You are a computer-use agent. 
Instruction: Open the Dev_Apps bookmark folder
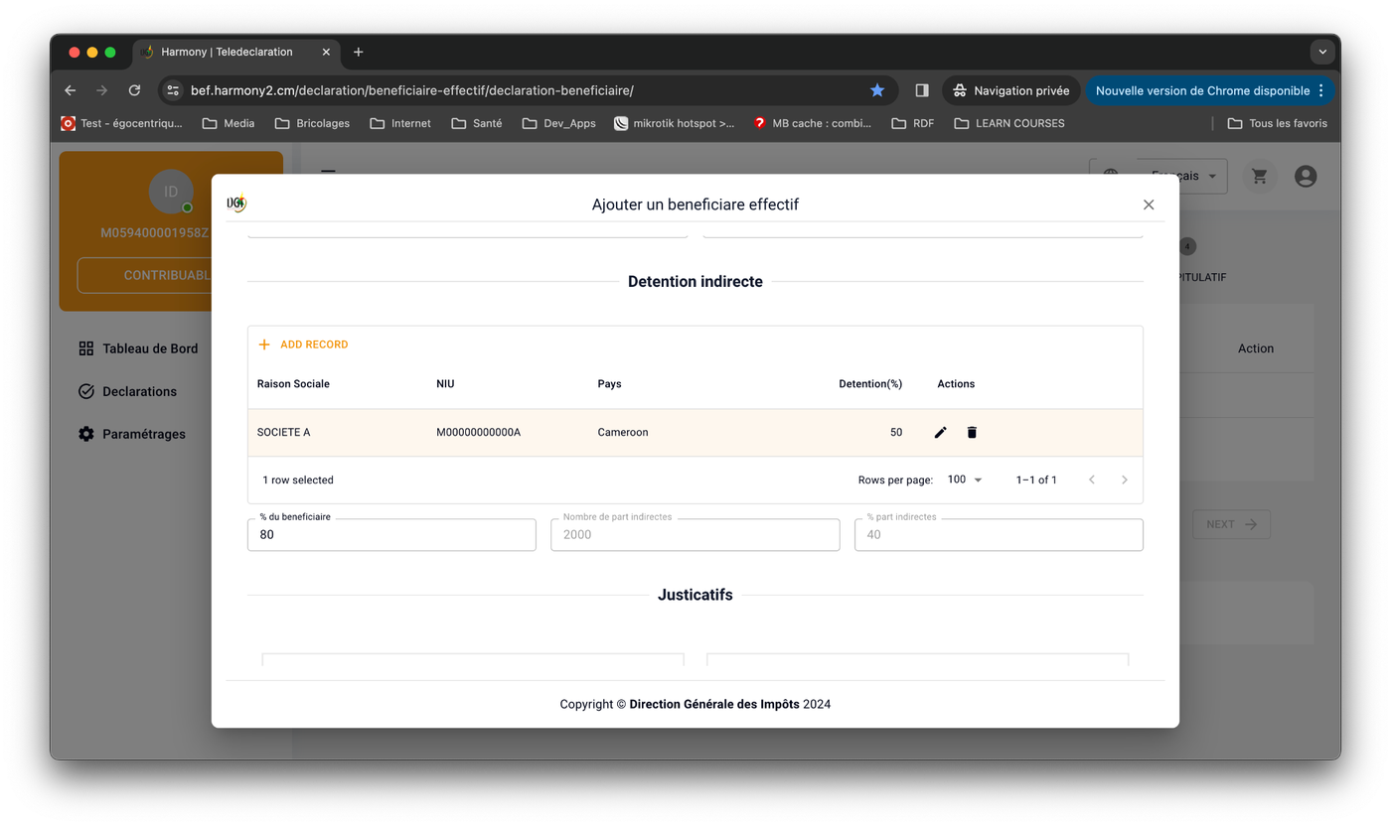click(558, 123)
